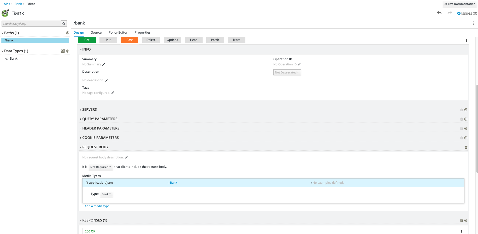Collapse the Bank schema row expander
The width and height of the screenshot is (478, 234).
coord(168,183)
